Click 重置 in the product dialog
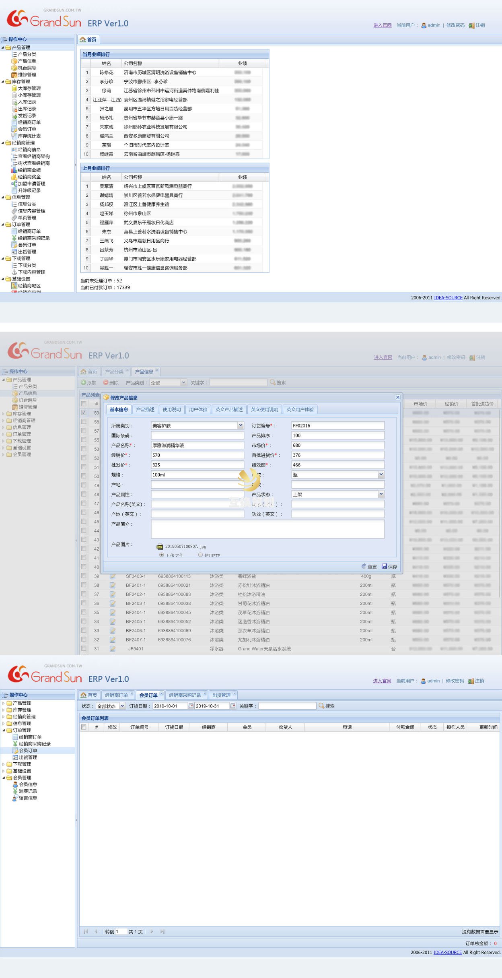Viewport: 502px width, 978px height. [369, 566]
